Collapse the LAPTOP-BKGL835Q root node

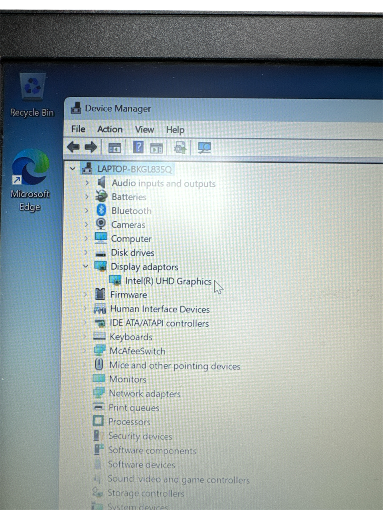(73, 169)
